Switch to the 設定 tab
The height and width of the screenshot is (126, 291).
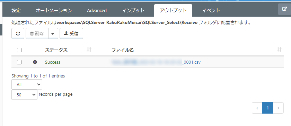16,11
